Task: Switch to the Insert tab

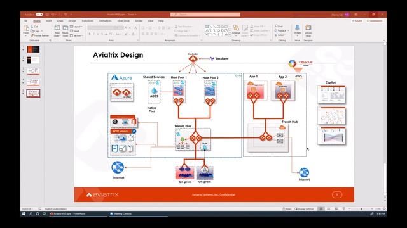Action: pos(48,21)
